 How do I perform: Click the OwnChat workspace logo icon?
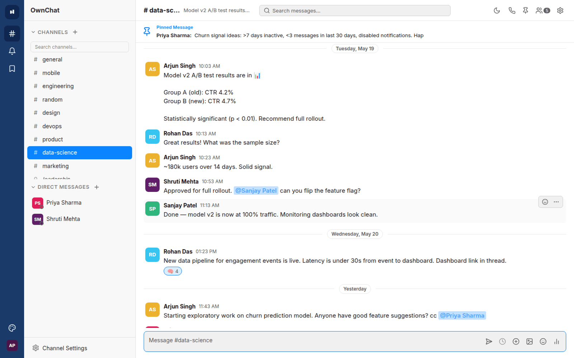(12, 12)
